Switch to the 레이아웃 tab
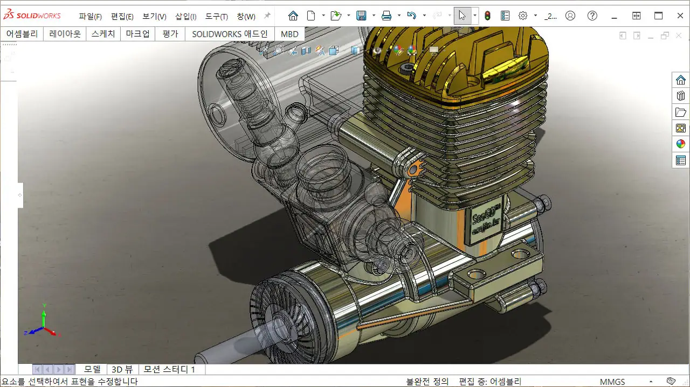This screenshot has height=387, width=690. tap(65, 34)
